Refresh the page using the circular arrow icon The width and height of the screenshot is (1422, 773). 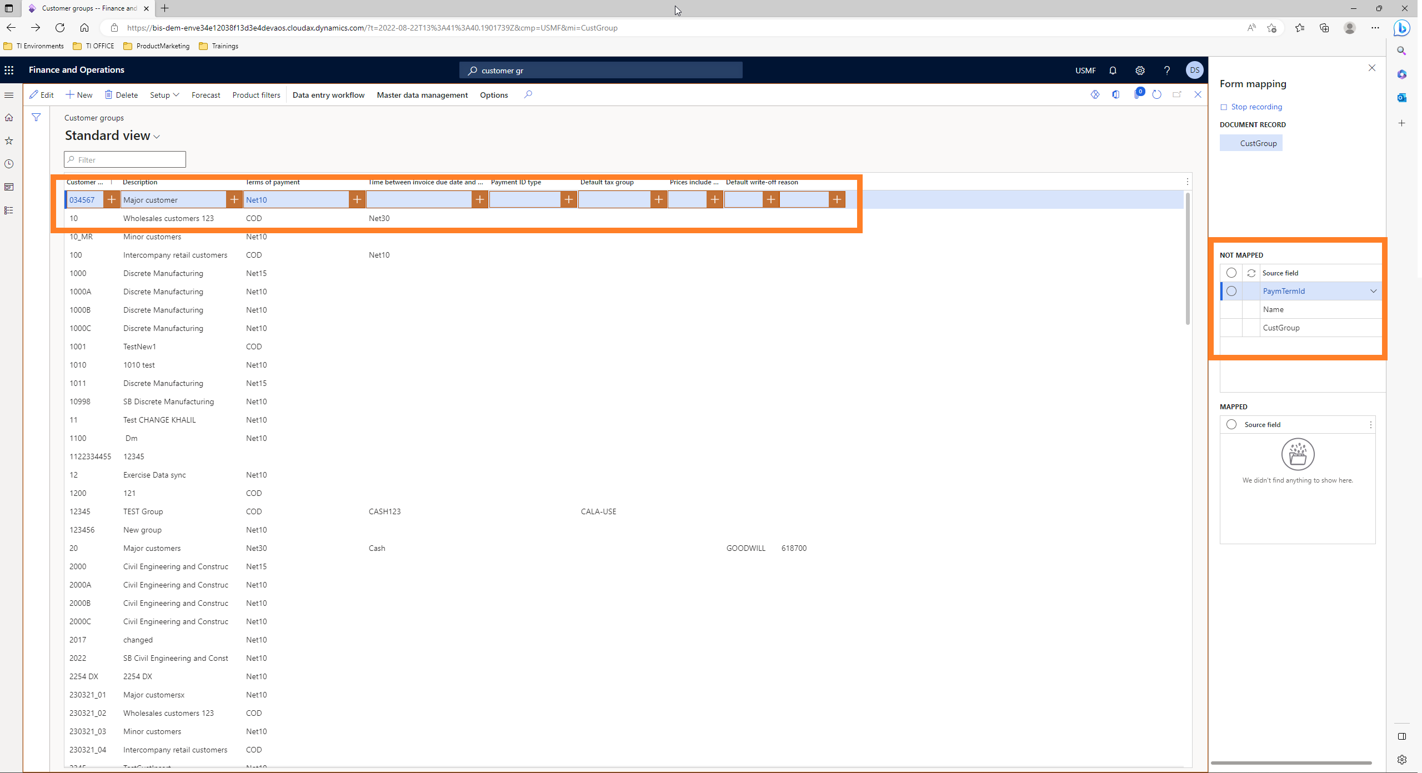[x=1157, y=95]
